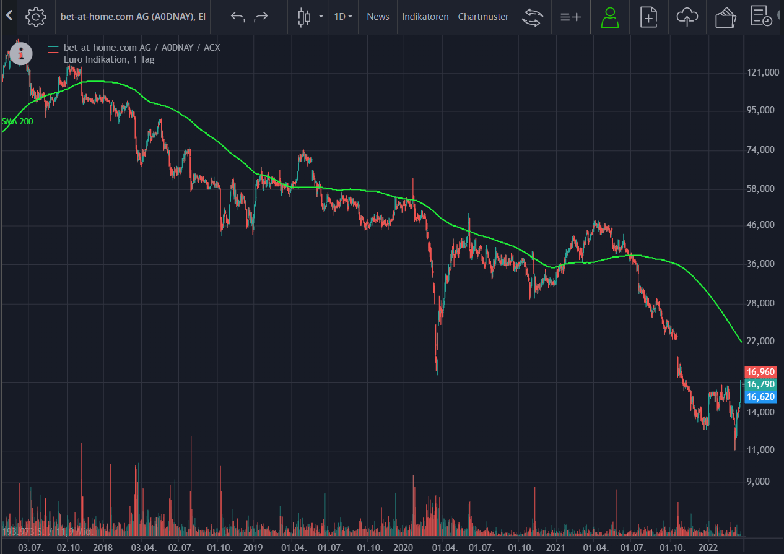Screen dimensions: 784x554
Task: Select the candlestick chart type icon
Action: pos(304,17)
